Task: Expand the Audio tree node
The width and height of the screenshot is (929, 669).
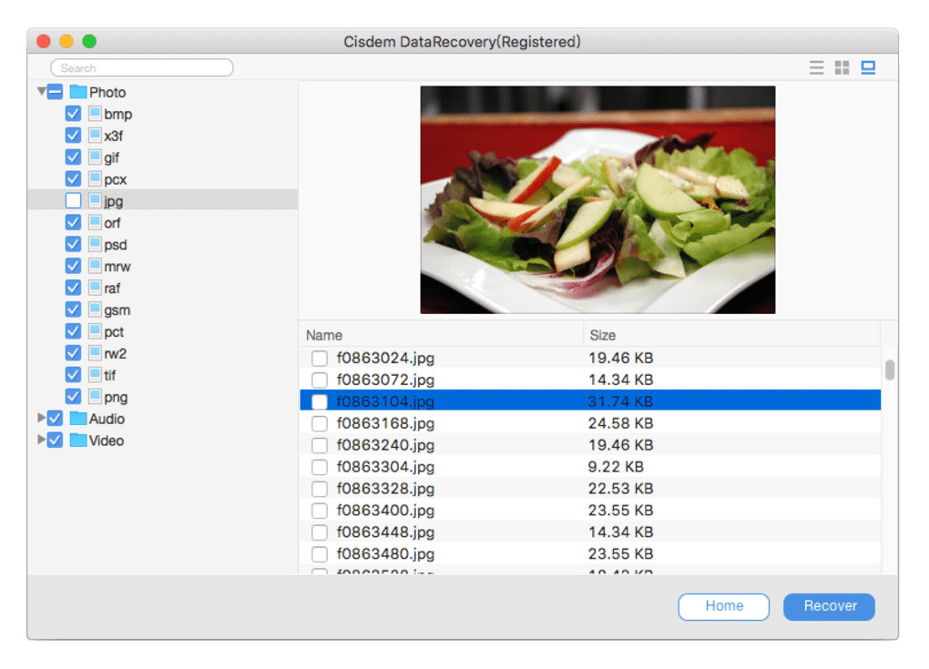Action: click(41, 418)
